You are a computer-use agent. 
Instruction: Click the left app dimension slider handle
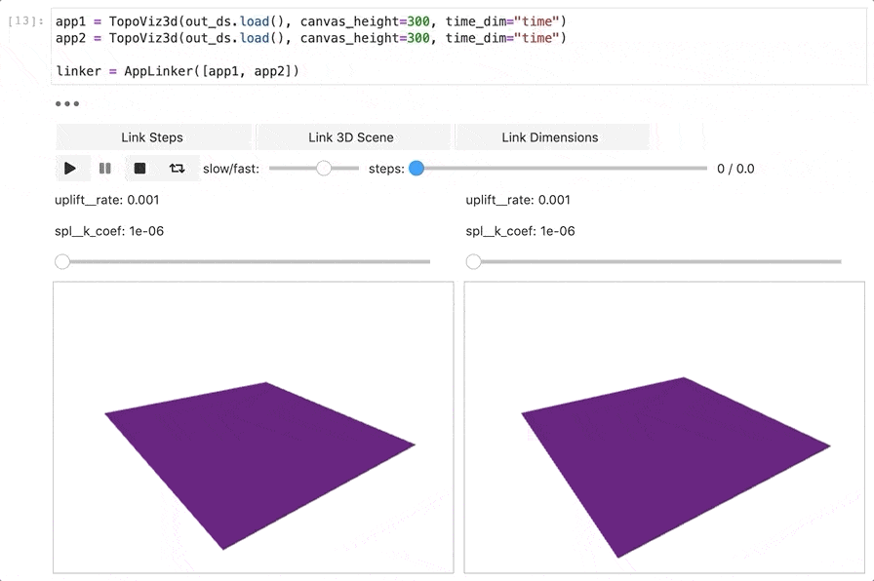pos(62,261)
